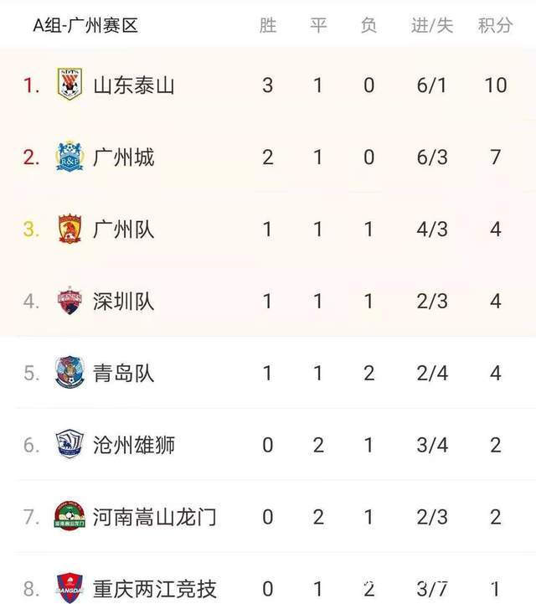Click the Shenzhen team crest icon
536x604 pixels.
(x=70, y=301)
